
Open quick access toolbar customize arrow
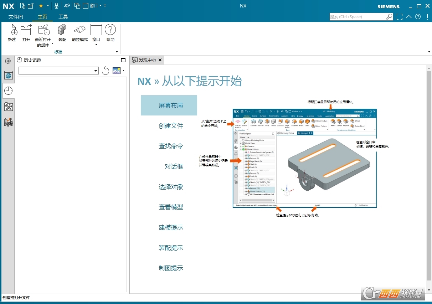click(105, 6)
